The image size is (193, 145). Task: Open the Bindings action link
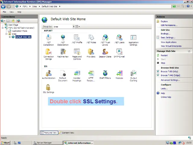[x=166, y=34]
